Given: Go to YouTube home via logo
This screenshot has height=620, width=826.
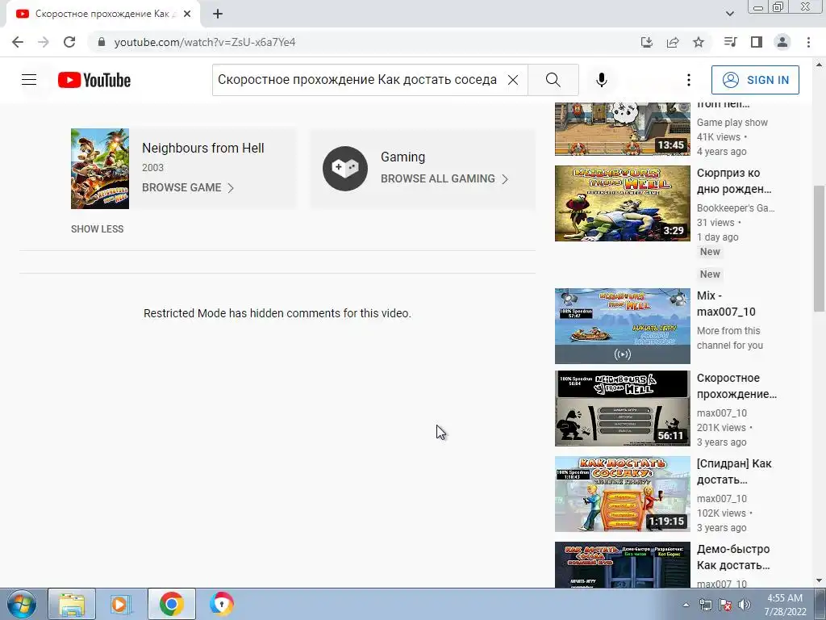Looking at the screenshot, I should (94, 80).
